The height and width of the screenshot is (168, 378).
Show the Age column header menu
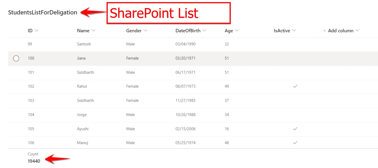(x=232, y=31)
